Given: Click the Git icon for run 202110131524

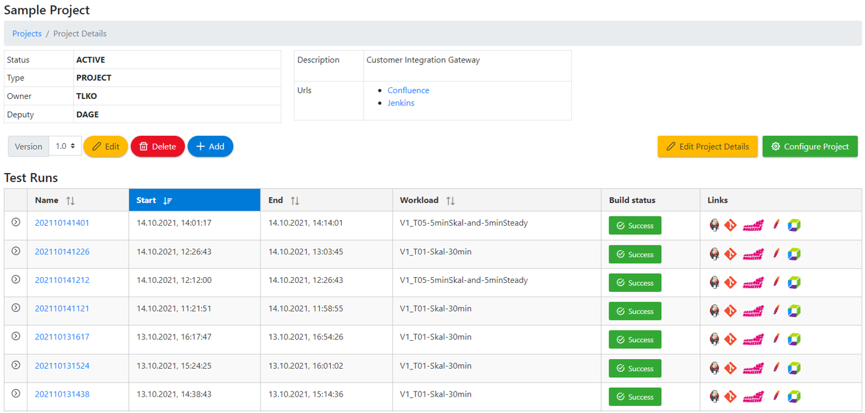Looking at the screenshot, I should pyautogui.click(x=730, y=368).
